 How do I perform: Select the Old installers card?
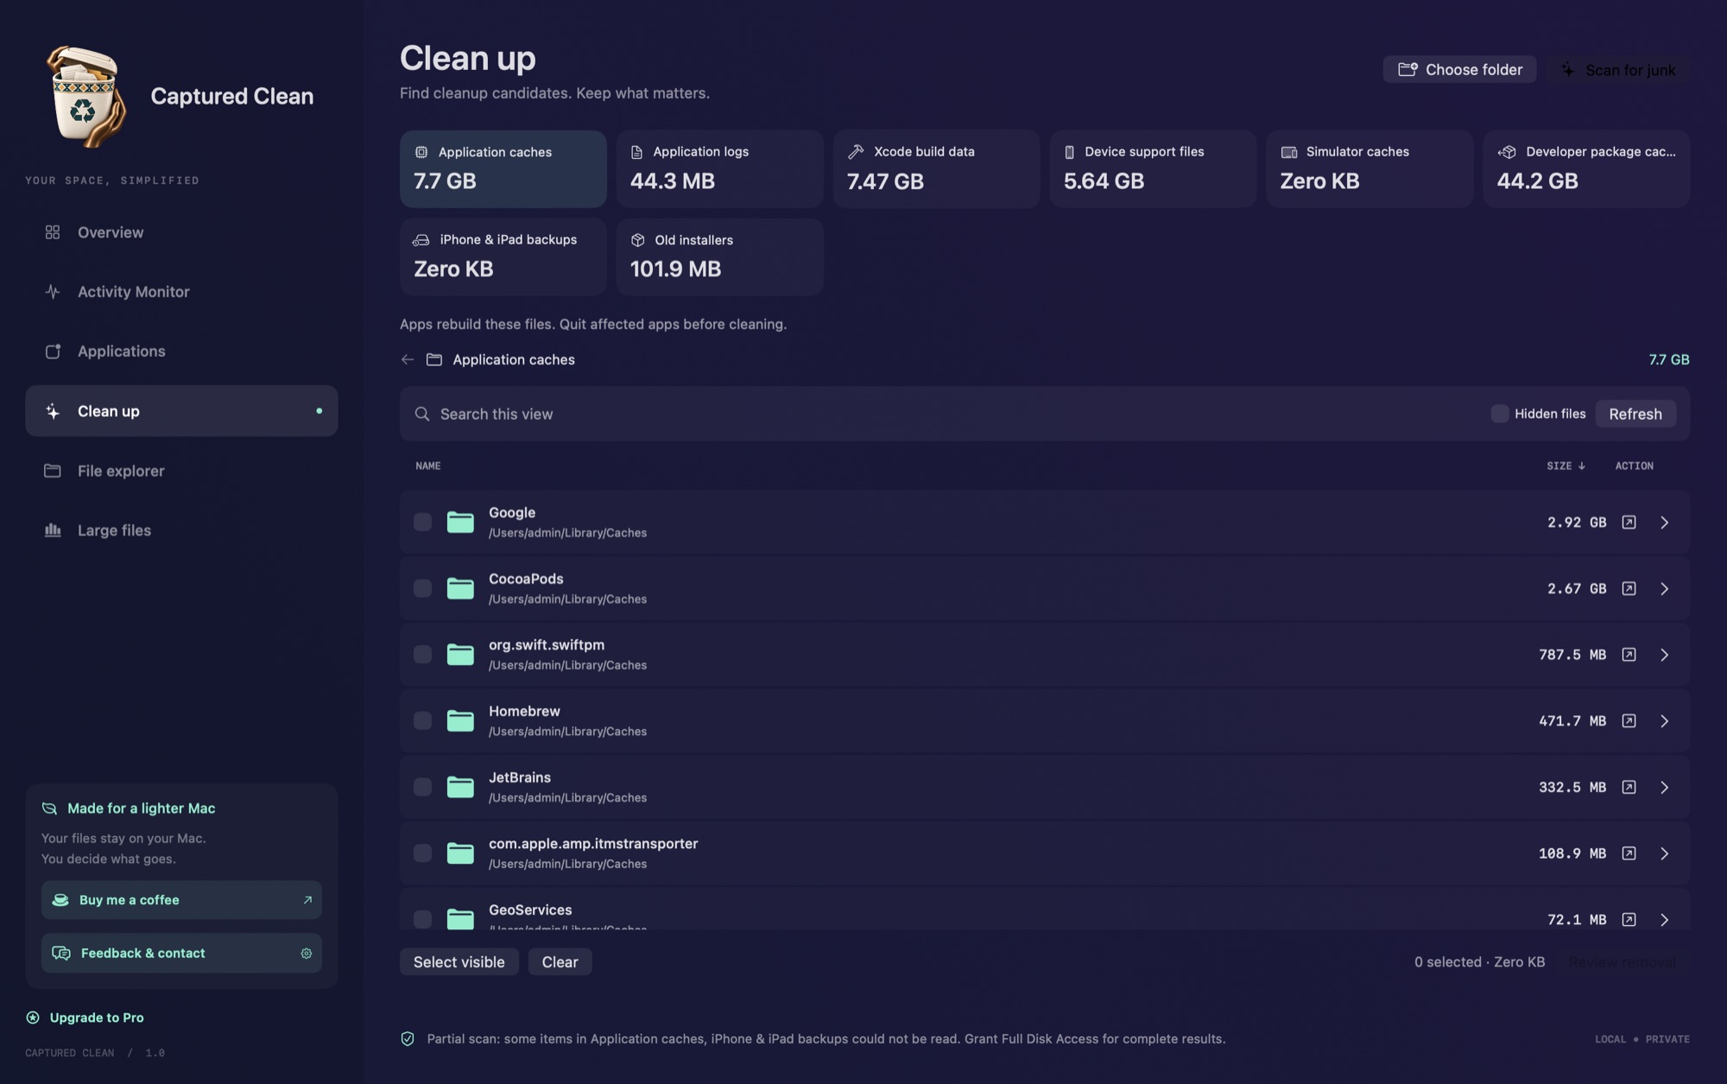tap(719, 257)
